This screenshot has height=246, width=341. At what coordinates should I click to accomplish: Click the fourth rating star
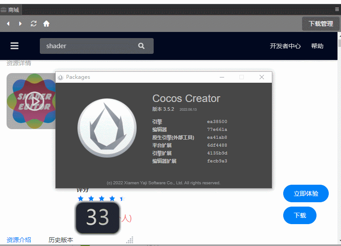click(x=112, y=198)
